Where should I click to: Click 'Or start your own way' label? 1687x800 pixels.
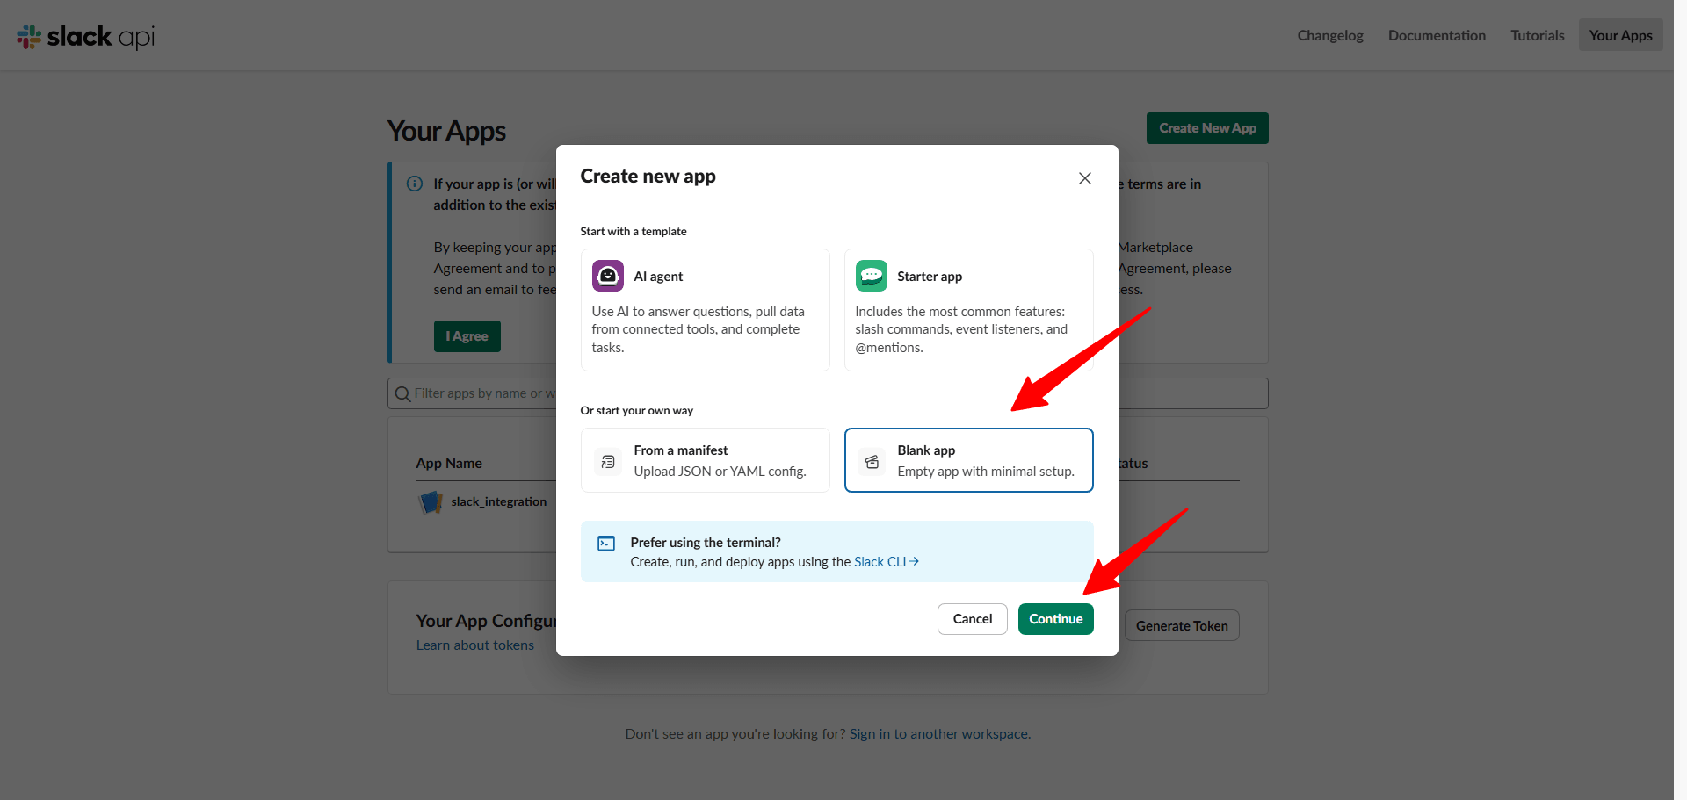click(637, 411)
